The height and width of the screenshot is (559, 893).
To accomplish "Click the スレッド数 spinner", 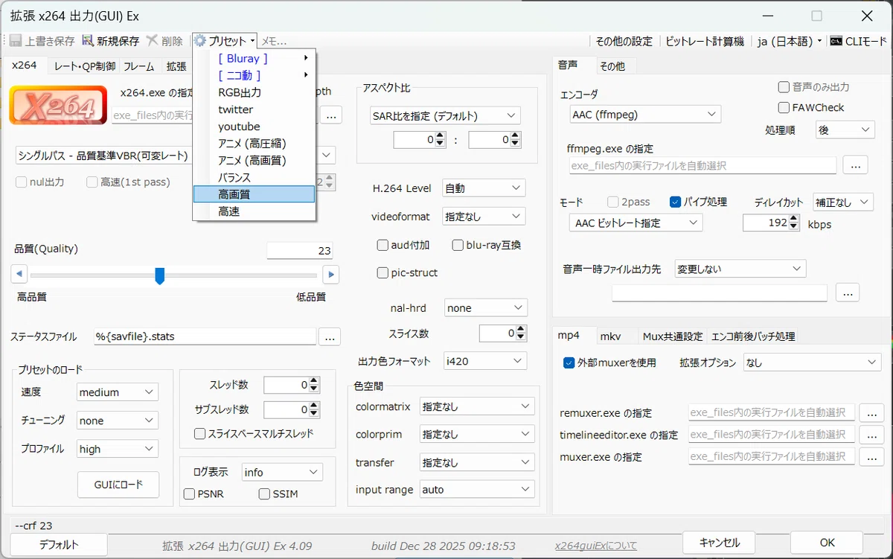I will pos(292,385).
